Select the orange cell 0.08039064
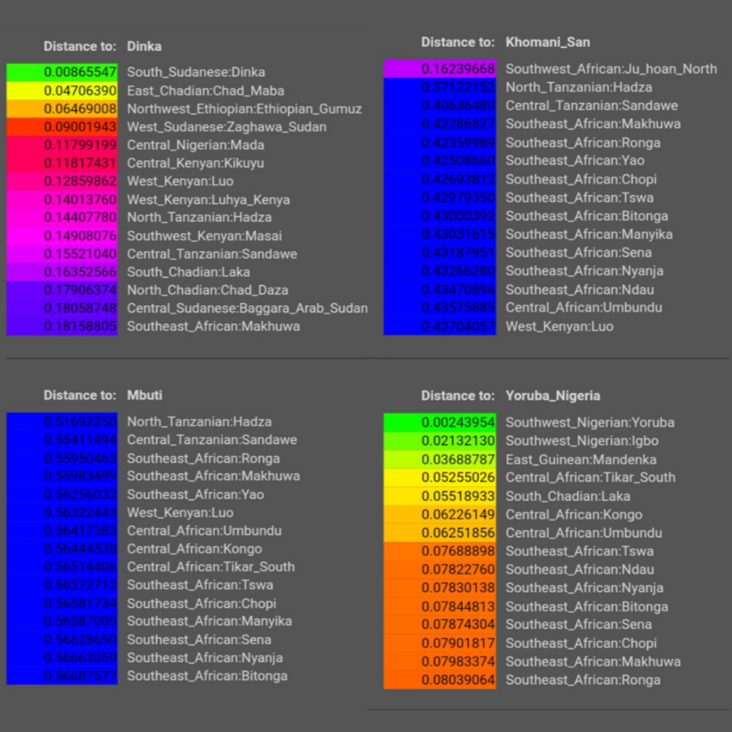This screenshot has height=732, width=732. tap(440, 680)
